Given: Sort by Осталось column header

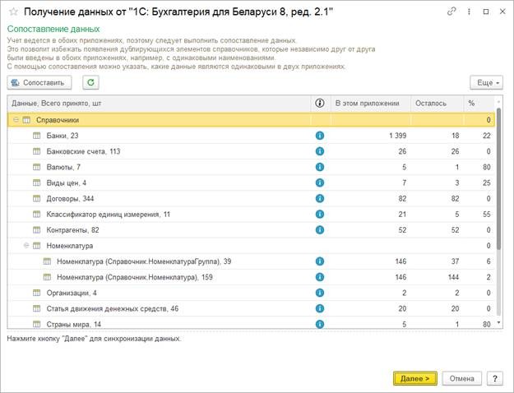Looking at the screenshot, I should click(438, 104).
